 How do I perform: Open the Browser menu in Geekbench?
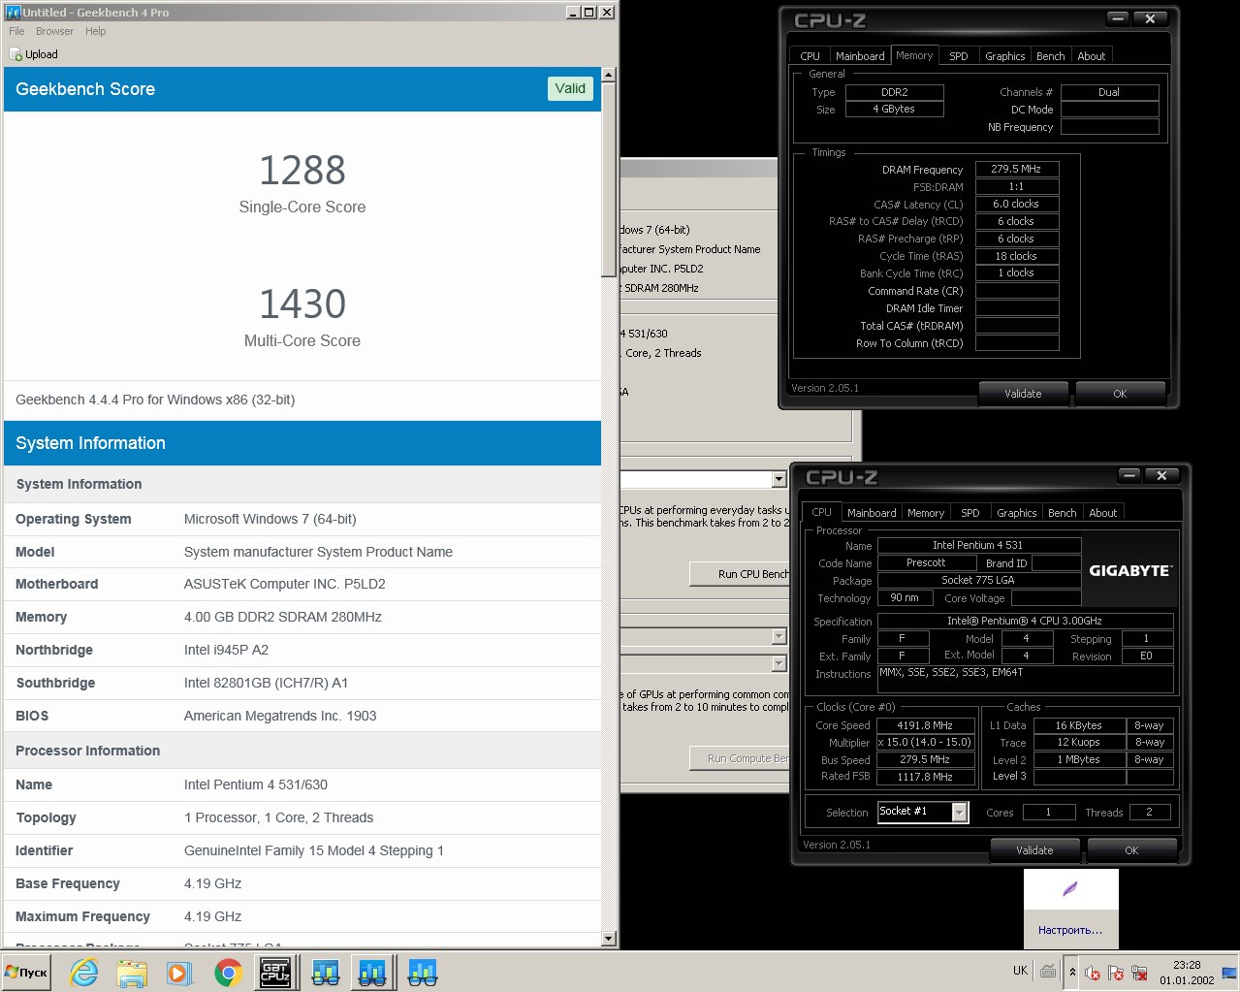point(54,31)
